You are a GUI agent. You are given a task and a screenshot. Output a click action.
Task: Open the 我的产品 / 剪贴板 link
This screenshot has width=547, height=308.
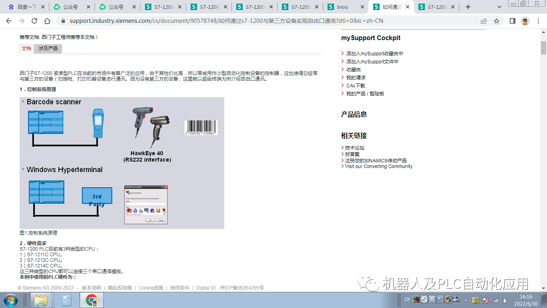[x=365, y=94]
